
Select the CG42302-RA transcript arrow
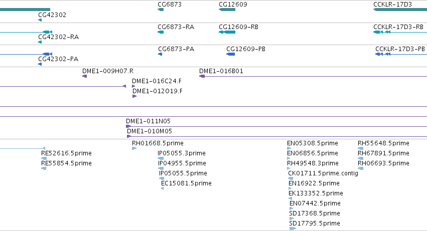click(x=40, y=42)
